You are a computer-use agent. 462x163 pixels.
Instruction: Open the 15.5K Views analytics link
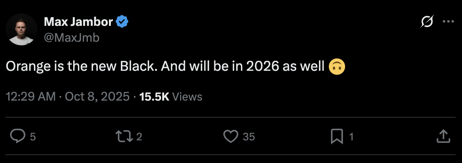171,97
